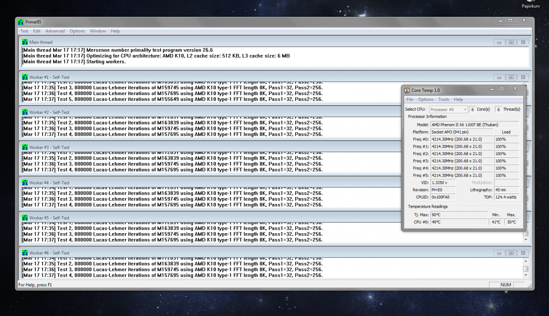
Task: Open the File menu in Core Temp
Action: pyautogui.click(x=410, y=99)
